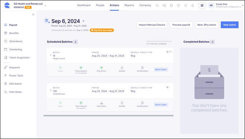The height and width of the screenshot is (139, 245).
Task: Click the Attendance clock icon
Action: [x=5, y=41]
